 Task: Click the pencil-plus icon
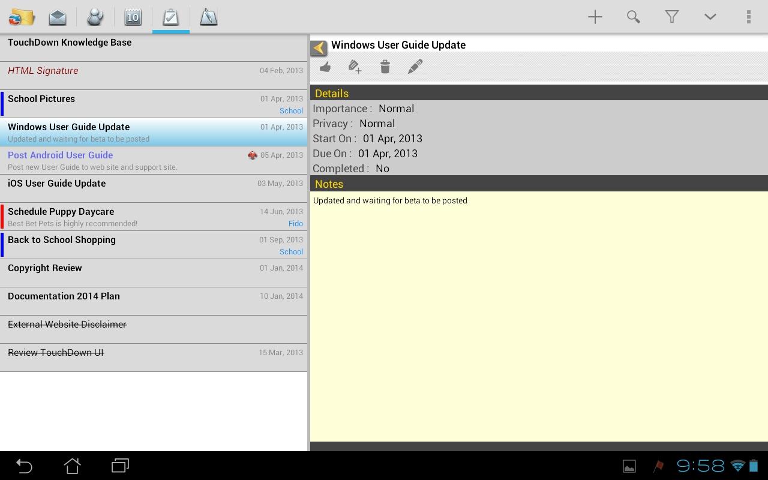coord(355,67)
